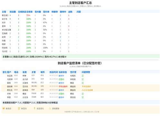The height and width of the screenshot is (119, 161).
Task: Click the green status icon in row 0520
Action: 83,97
